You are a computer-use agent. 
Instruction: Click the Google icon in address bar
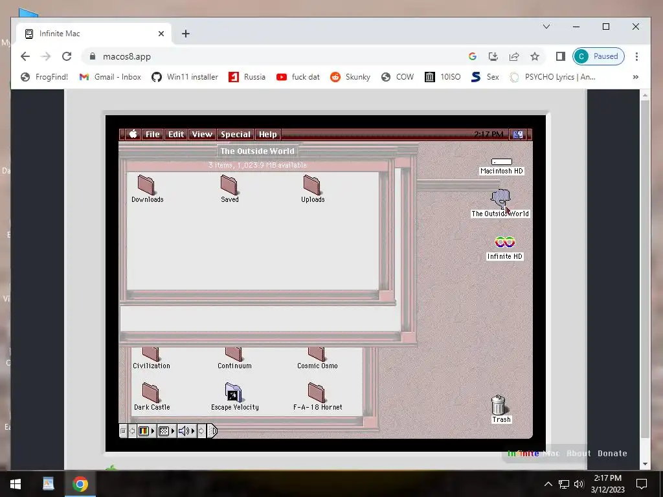[x=472, y=56]
